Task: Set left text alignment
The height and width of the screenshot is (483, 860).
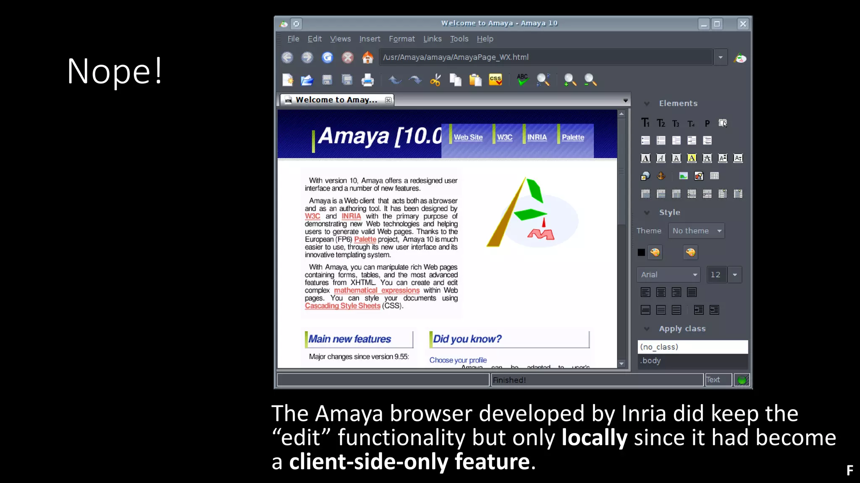Action: click(645, 292)
